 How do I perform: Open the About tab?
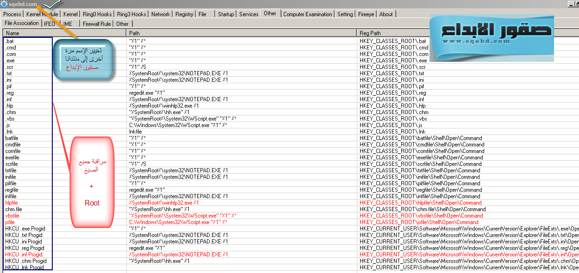click(386, 14)
